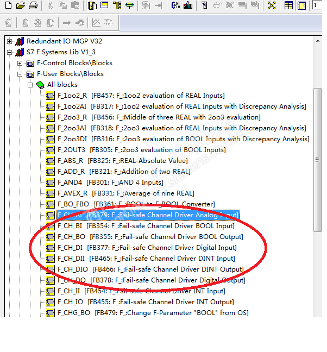
Task: Select block F_CH_II FB454
Action: (x=141, y=291)
